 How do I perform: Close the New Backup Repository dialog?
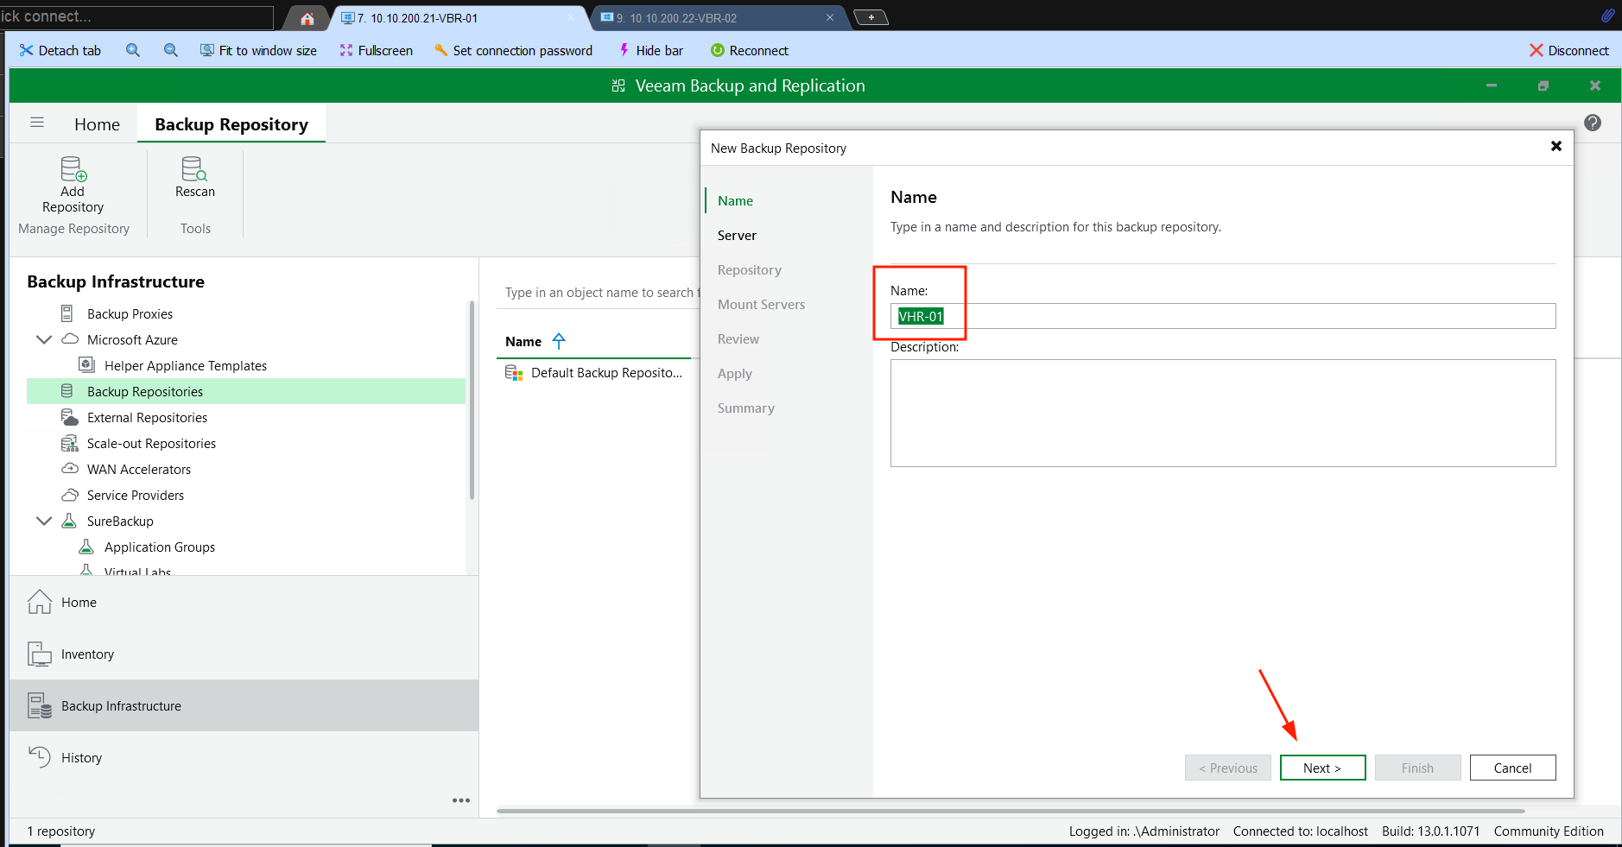click(1555, 147)
